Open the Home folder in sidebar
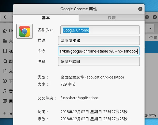This screenshot has width=158, height=125. tap(5, 31)
